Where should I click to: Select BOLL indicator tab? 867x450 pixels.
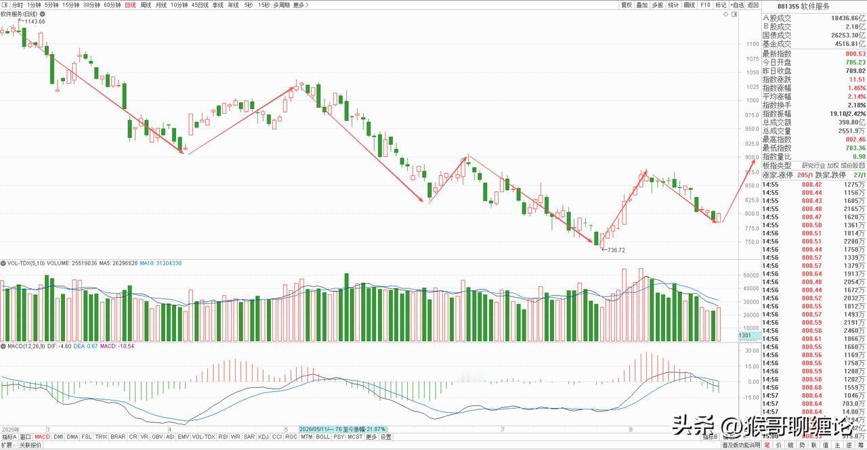pyautogui.click(x=323, y=437)
